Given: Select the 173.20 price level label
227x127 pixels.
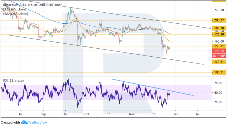Looking at the screenshot, I should click(x=219, y=35).
